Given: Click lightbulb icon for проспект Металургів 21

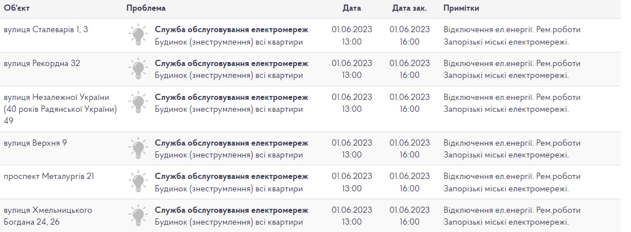Looking at the screenshot, I should (x=138, y=181).
